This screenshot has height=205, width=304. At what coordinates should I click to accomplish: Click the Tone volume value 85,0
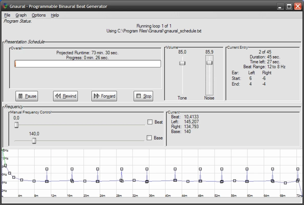[182, 52]
